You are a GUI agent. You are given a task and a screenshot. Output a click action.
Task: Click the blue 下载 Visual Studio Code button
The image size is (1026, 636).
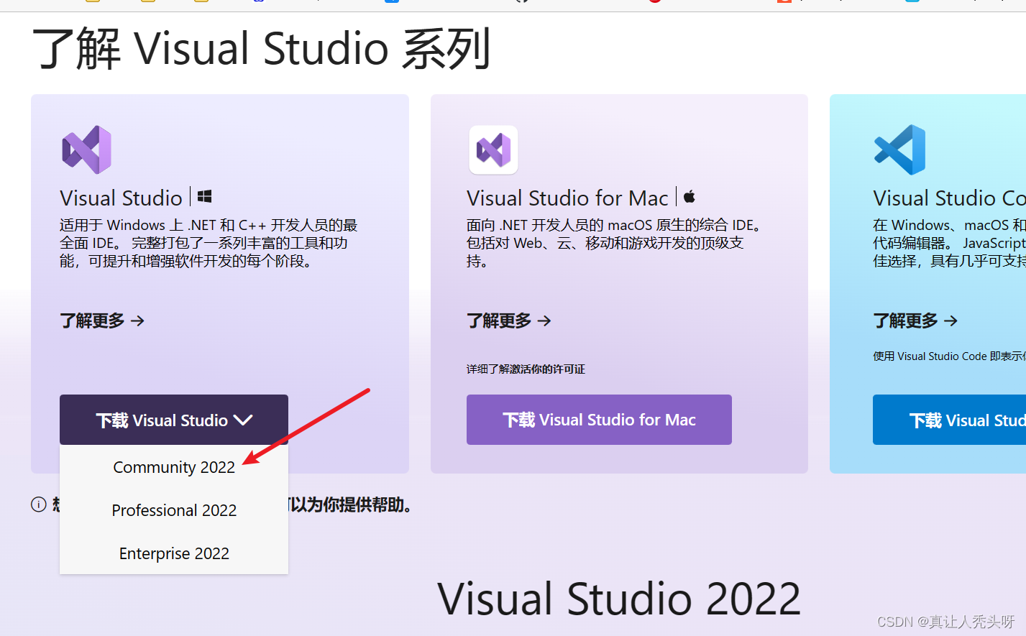pyautogui.click(x=949, y=420)
